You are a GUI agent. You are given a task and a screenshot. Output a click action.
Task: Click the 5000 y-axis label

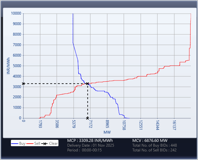(x=17, y=66)
